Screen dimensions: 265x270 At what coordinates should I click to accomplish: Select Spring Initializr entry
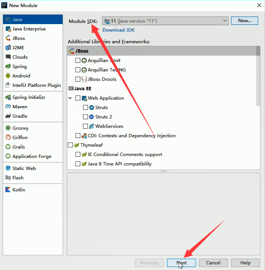(33, 97)
